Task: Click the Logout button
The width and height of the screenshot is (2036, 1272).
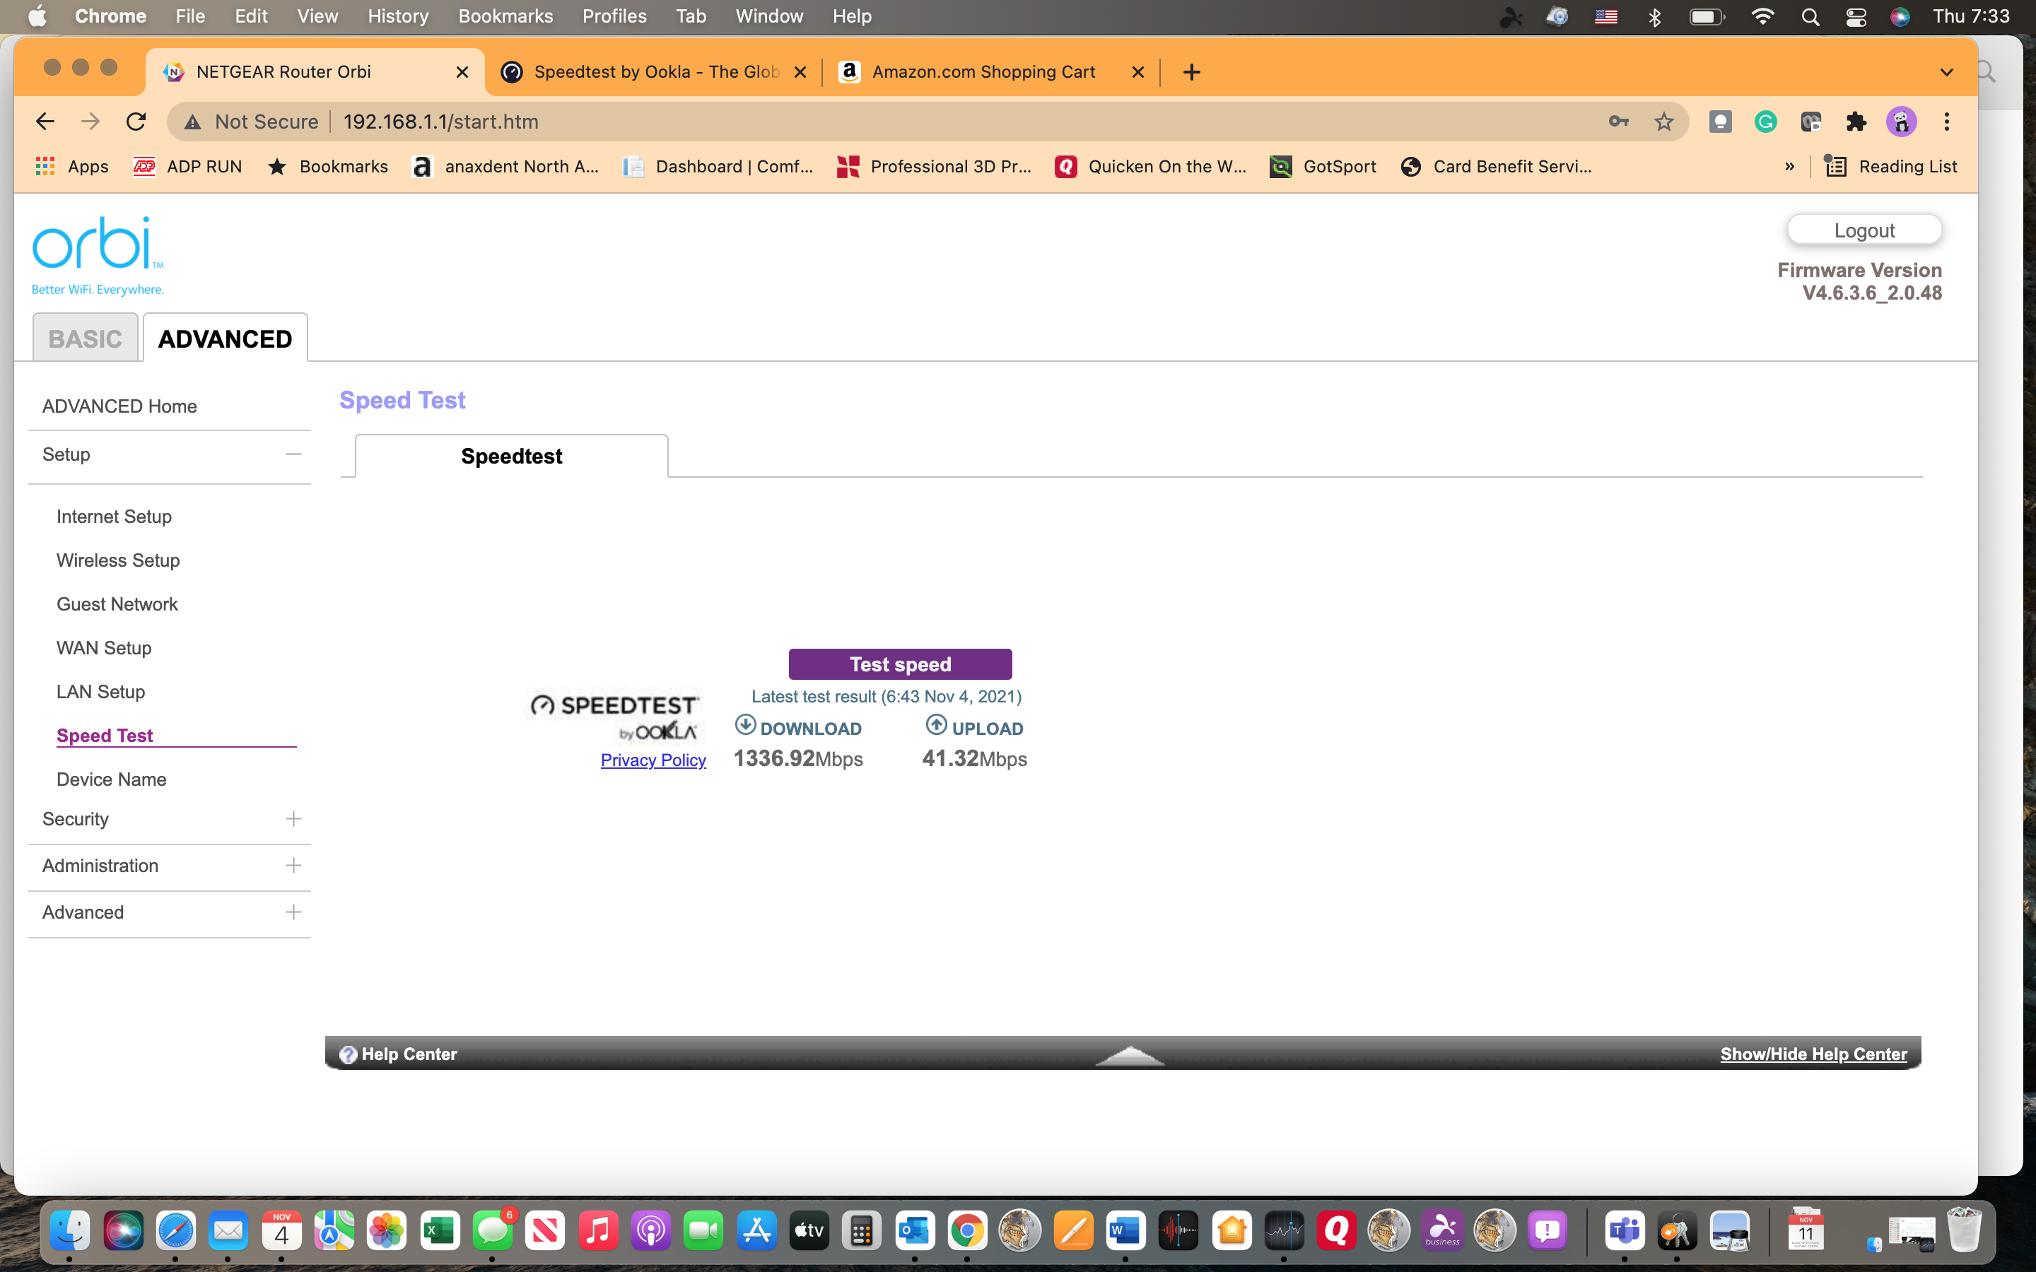Action: [x=1864, y=230]
